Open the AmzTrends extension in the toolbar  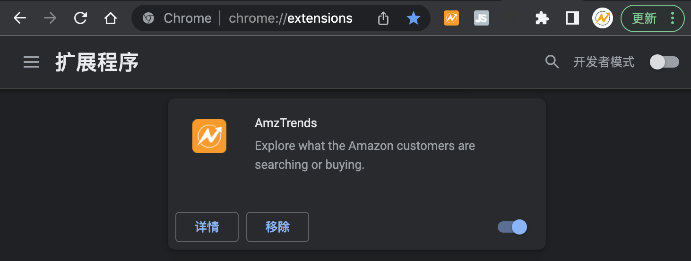(451, 18)
